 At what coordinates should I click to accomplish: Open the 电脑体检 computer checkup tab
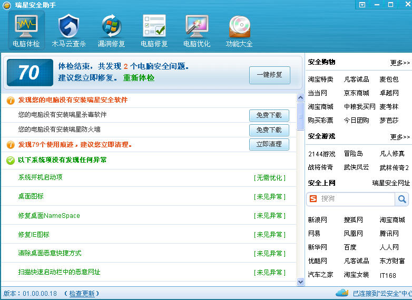[26, 31]
